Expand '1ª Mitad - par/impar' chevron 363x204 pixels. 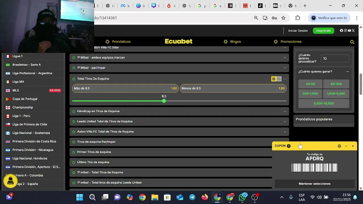click(x=285, y=68)
